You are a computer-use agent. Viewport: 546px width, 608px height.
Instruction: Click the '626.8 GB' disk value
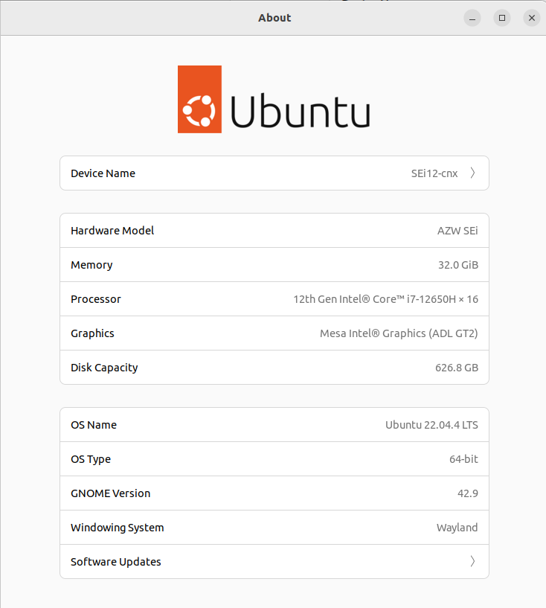point(457,368)
